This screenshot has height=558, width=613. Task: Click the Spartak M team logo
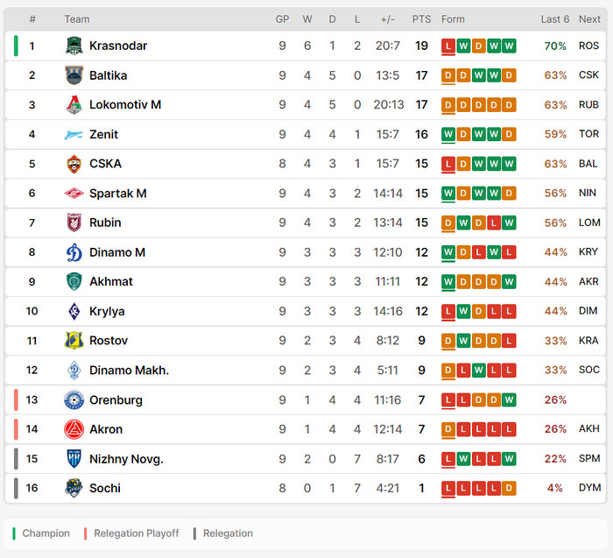click(74, 194)
